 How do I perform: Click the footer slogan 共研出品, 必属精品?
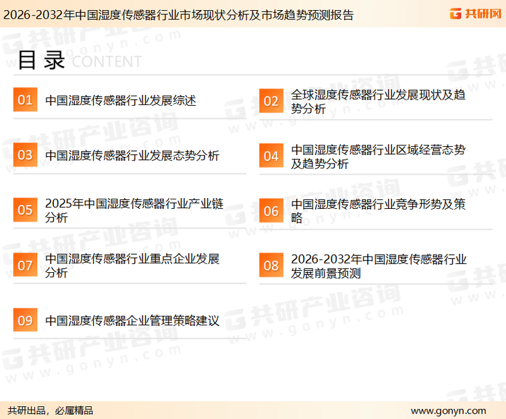click(51, 410)
